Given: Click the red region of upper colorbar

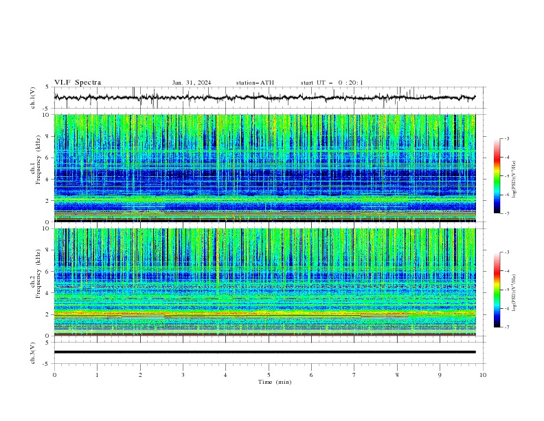Looking at the screenshot, I should tap(497, 159).
